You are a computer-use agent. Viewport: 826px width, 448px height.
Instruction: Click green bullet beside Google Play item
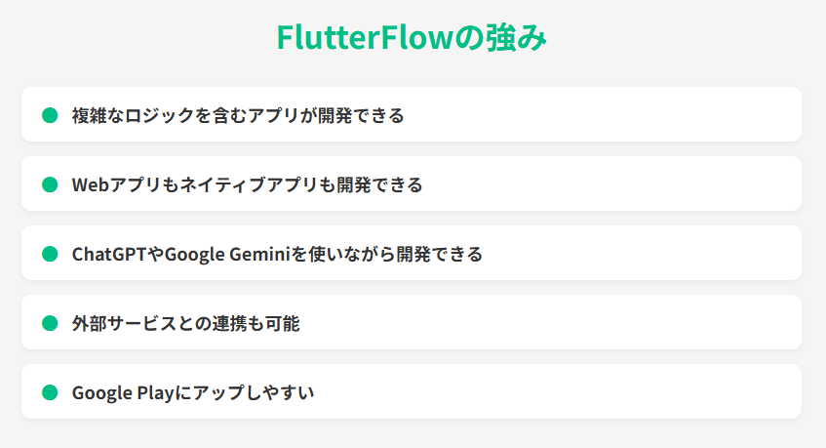50,392
